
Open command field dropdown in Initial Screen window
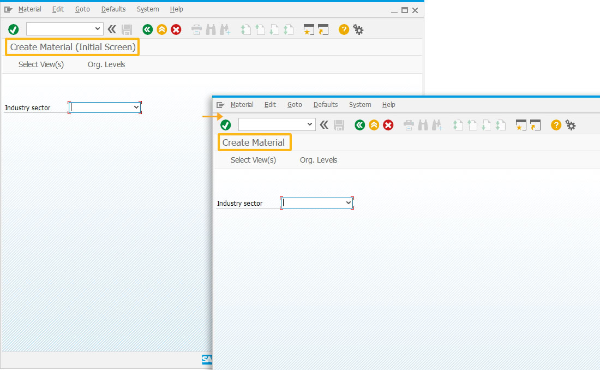pyautogui.click(x=97, y=29)
